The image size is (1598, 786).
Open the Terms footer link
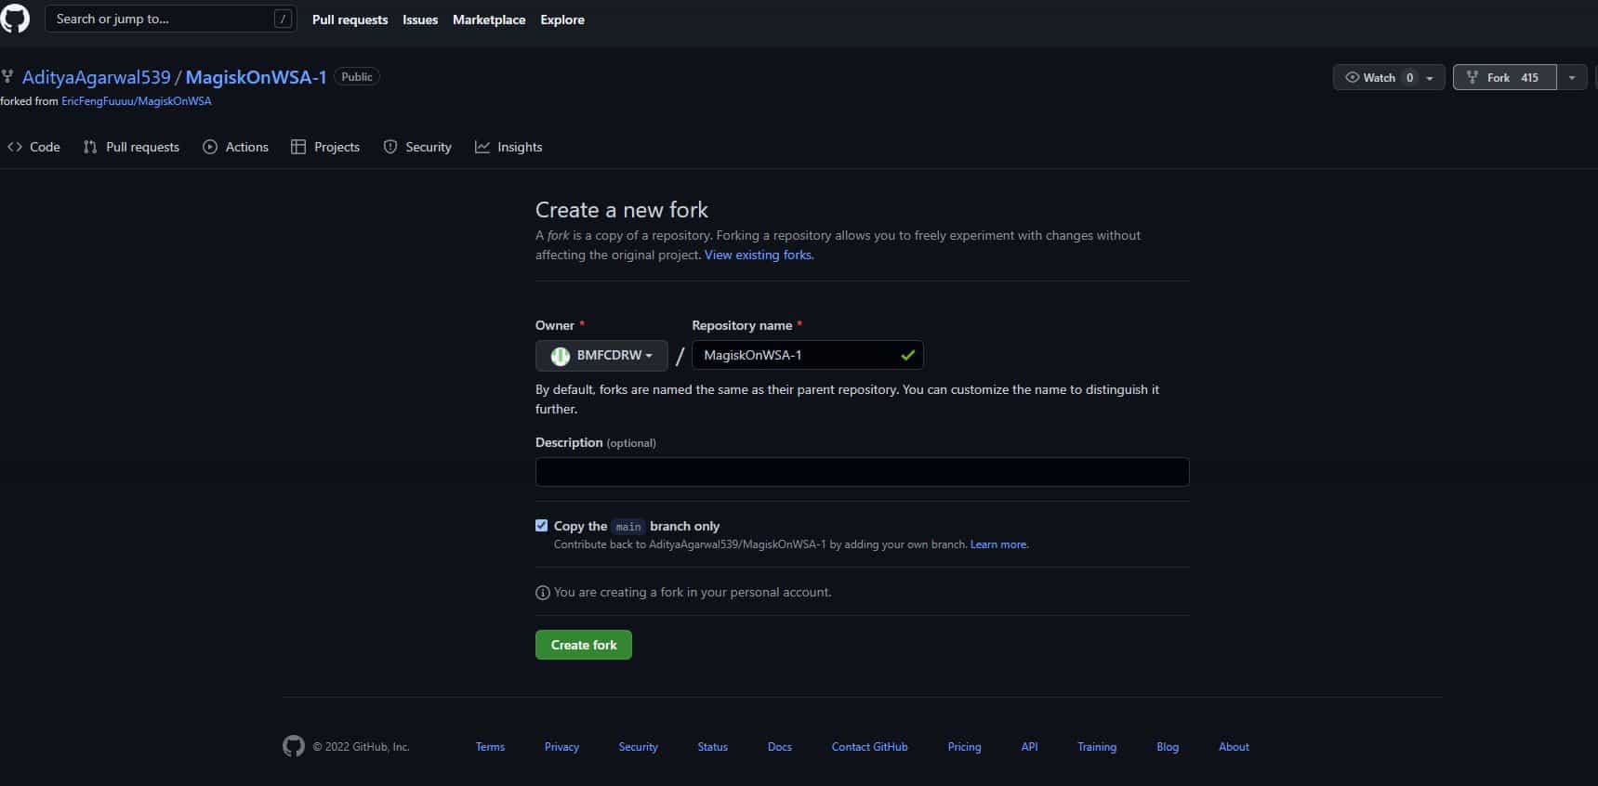490,747
